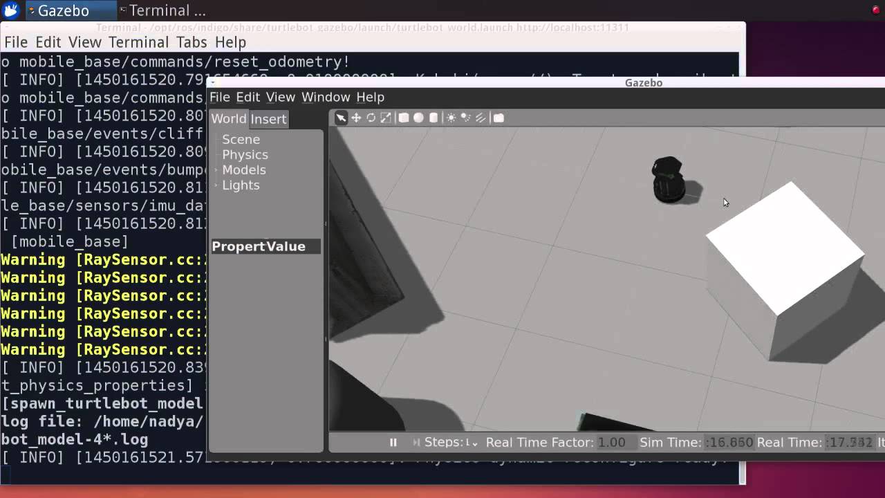Add a point light with sun icon
Screen dimensions: 885x498
click(x=451, y=118)
